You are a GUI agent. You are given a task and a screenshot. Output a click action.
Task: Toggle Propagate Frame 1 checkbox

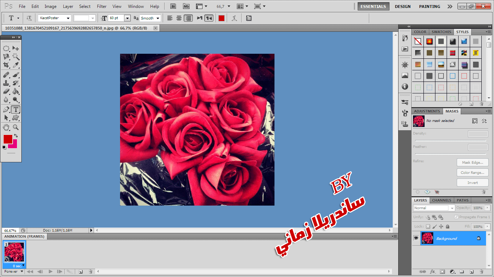456,217
